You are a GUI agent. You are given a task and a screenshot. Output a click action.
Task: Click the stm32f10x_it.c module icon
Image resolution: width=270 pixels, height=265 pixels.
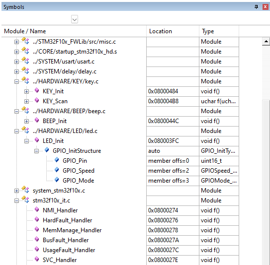point(25,199)
